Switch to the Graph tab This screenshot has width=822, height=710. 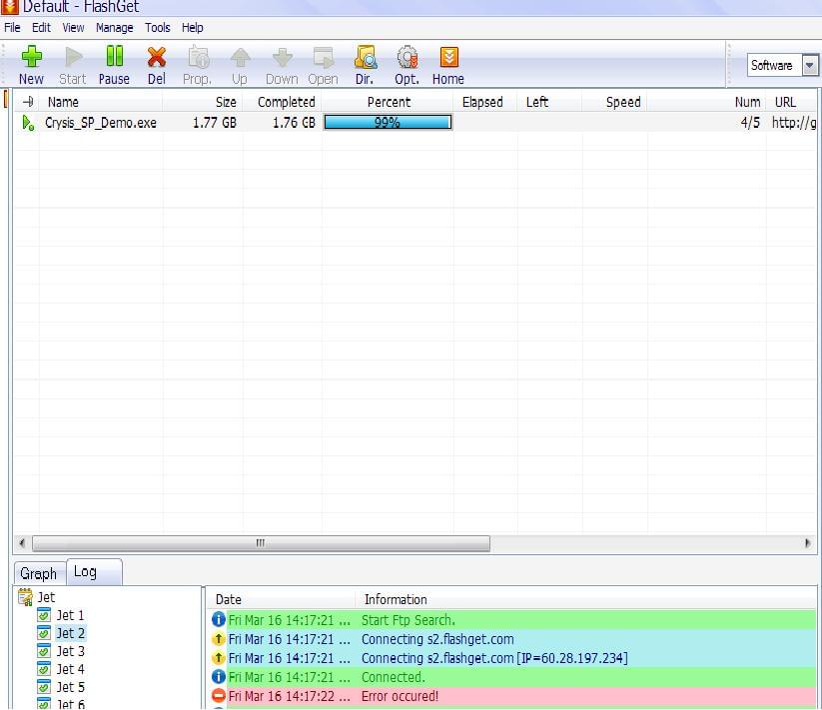coord(39,574)
